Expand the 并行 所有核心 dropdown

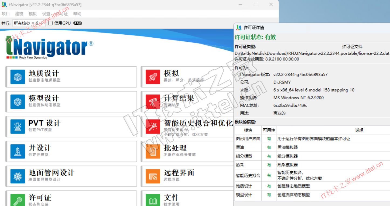(29, 23)
